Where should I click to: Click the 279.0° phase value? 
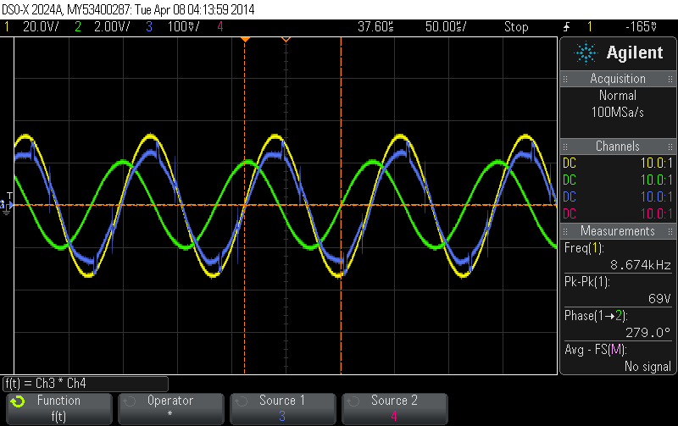(x=647, y=332)
